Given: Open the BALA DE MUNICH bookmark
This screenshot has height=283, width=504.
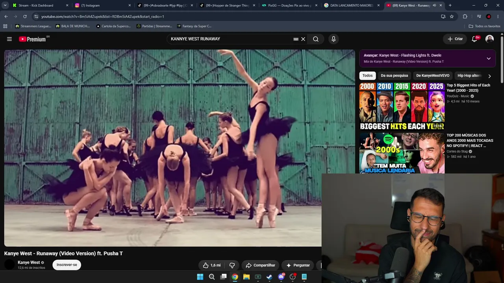Looking at the screenshot, I should [x=73, y=26].
